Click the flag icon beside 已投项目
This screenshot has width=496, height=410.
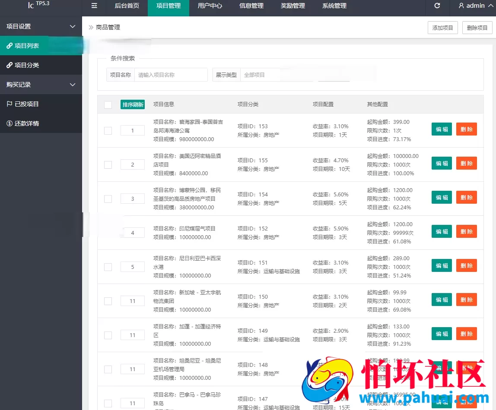(10, 104)
